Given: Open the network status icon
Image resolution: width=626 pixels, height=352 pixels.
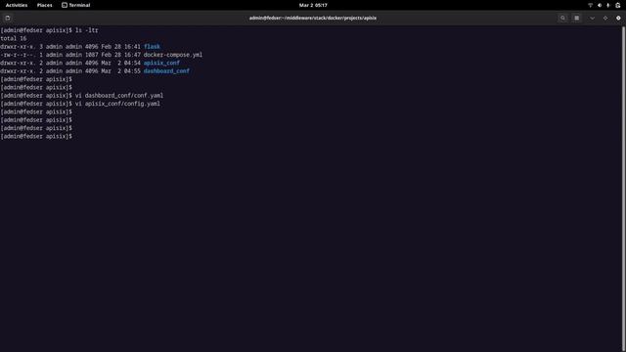Looking at the screenshot, I should pyautogui.click(x=590, y=5).
